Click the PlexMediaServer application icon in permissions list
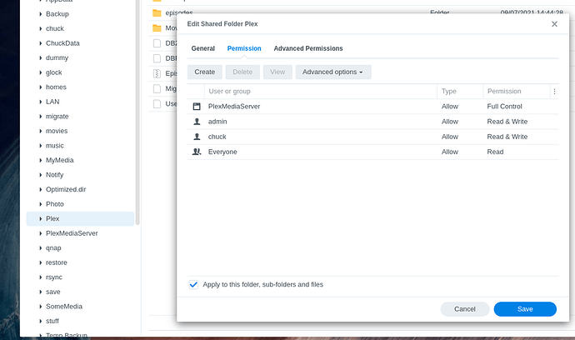This screenshot has width=575, height=340. click(x=197, y=107)
